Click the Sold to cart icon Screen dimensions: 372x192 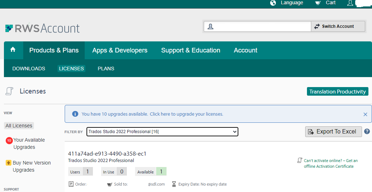tap(110, 184)
